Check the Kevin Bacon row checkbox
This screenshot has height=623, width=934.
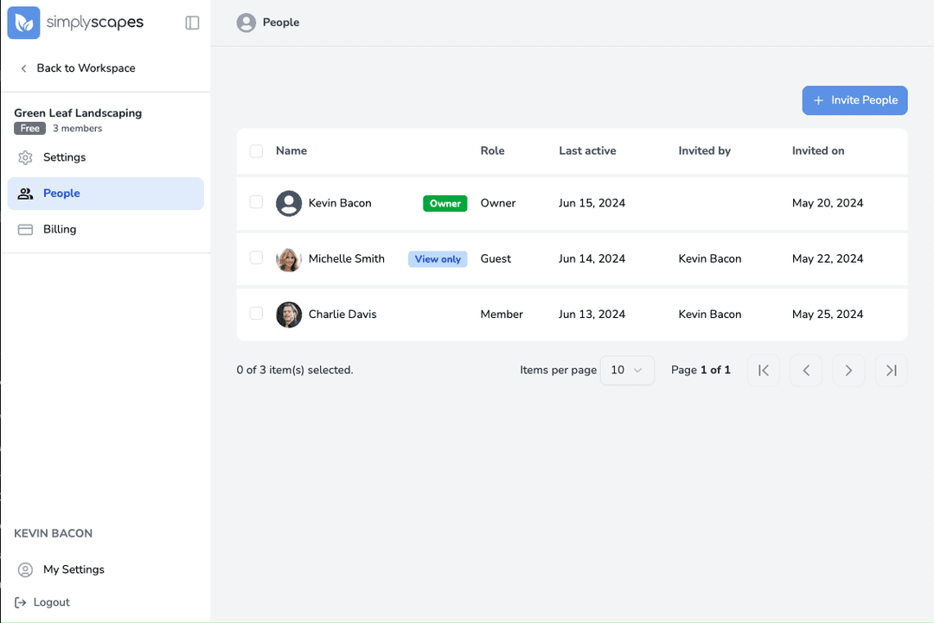[256, 202]
